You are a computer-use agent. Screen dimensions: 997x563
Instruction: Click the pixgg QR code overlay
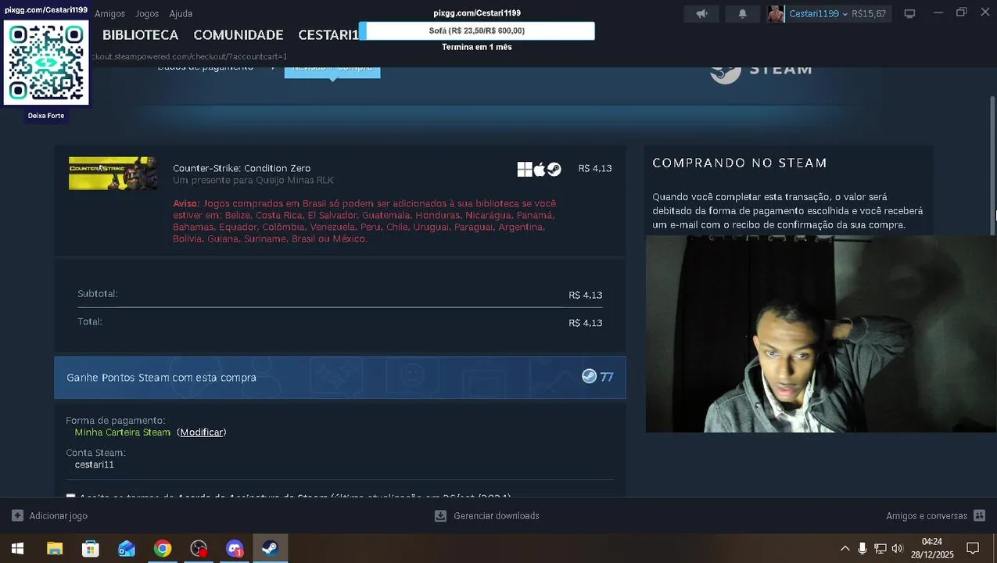coord(46,63)
